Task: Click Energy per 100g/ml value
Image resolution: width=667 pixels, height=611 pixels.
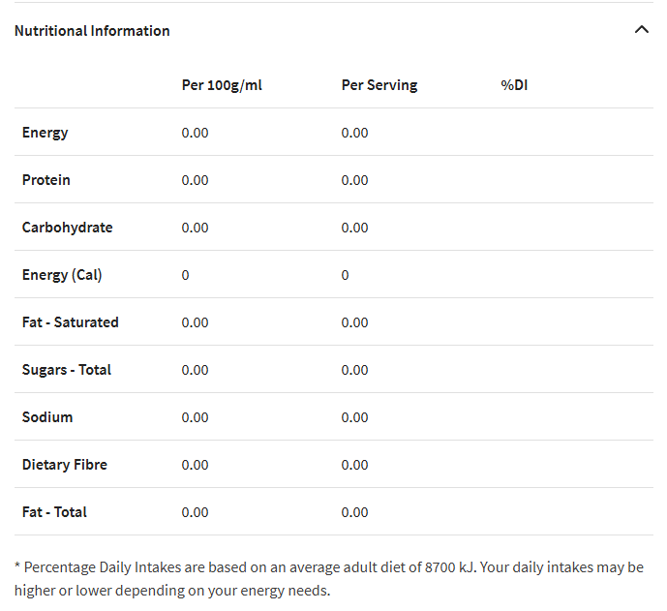Action: tap(195, 133)
